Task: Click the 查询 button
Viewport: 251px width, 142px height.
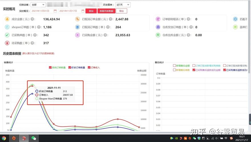Action: click(x=91, y=11)
